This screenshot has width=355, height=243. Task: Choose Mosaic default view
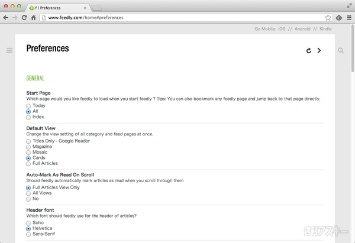[x=28, y=153]
